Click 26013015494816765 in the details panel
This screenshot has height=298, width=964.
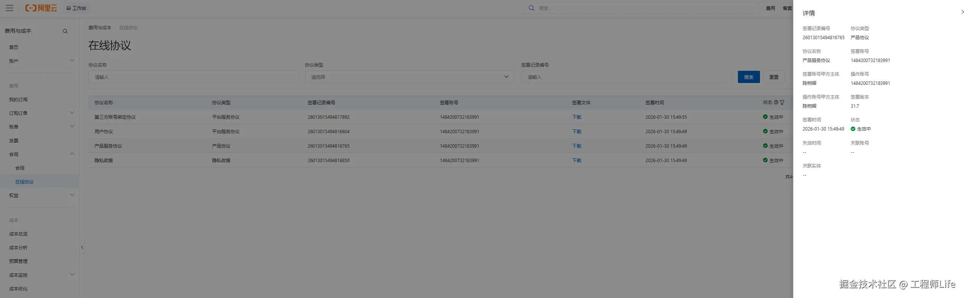point(824,38)
